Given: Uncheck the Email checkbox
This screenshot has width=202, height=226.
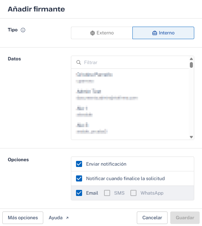Looking at the screenshot, I should point(79,193).
